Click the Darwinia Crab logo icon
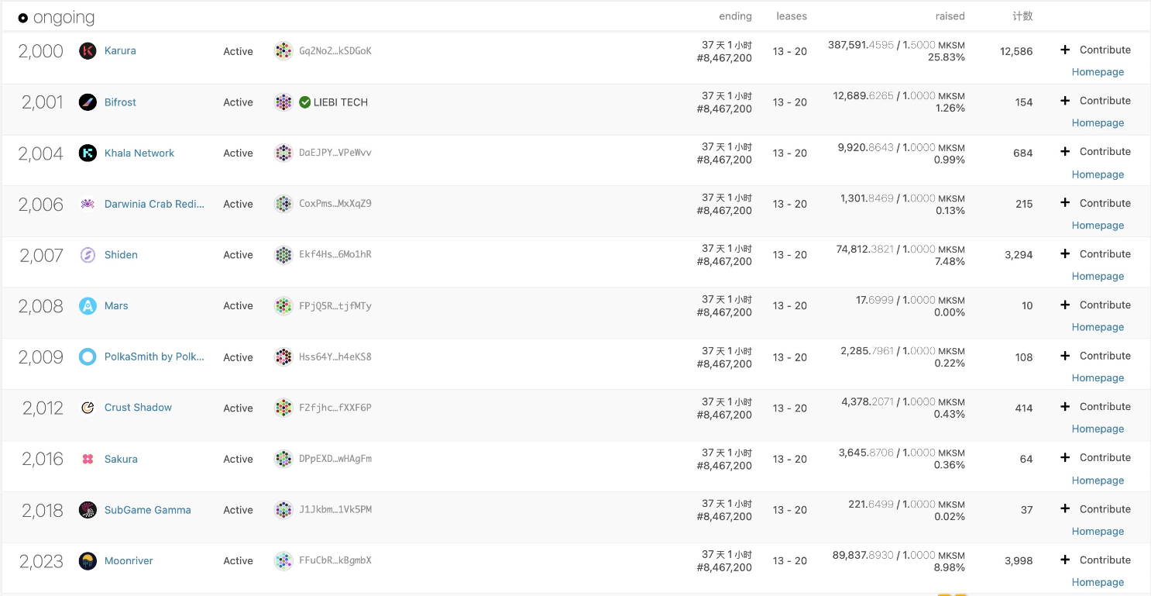 [x=88, y=204]
